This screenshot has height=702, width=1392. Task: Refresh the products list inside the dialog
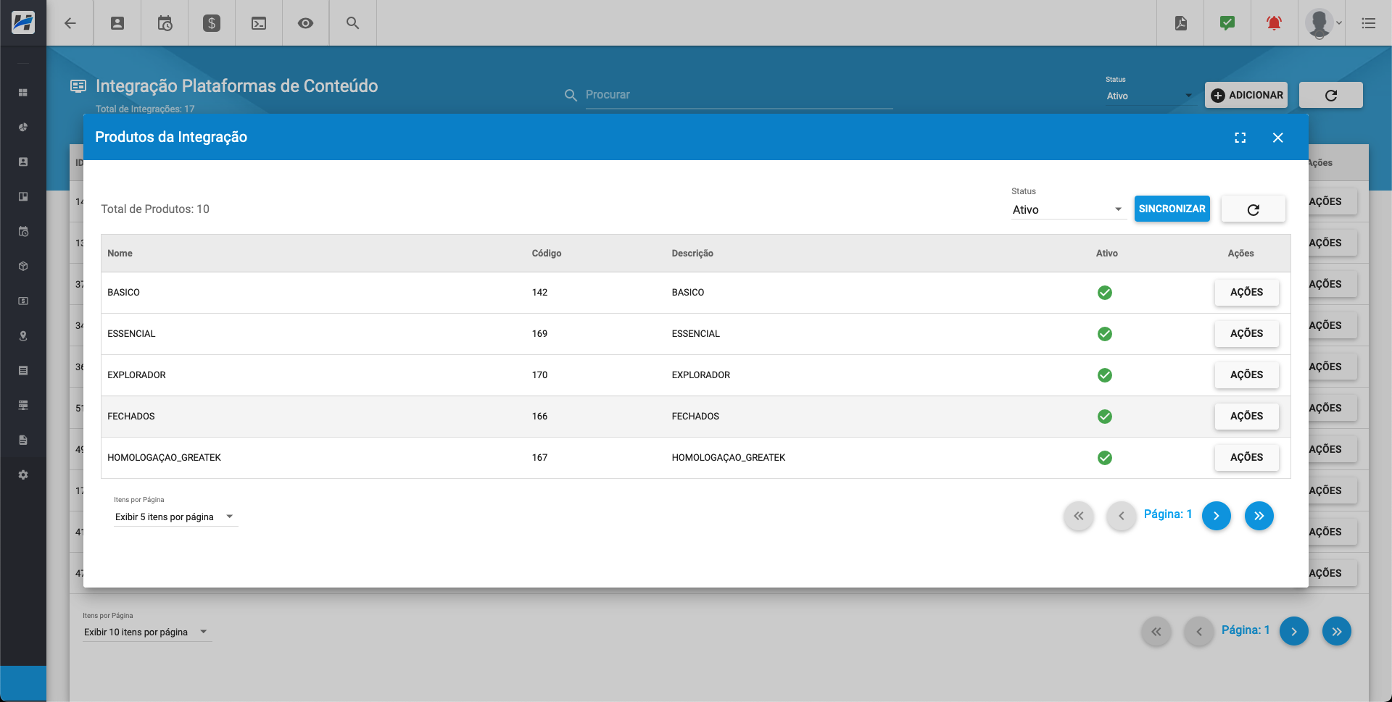[x=1253, y=209]
